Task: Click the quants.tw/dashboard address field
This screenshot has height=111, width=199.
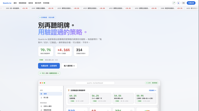Action: coord(95,83)
